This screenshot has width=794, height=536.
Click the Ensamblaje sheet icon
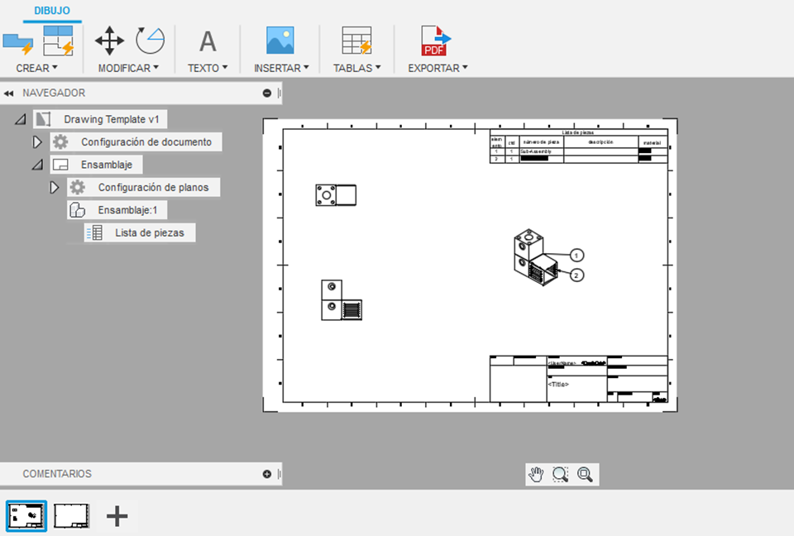point(60,165)
